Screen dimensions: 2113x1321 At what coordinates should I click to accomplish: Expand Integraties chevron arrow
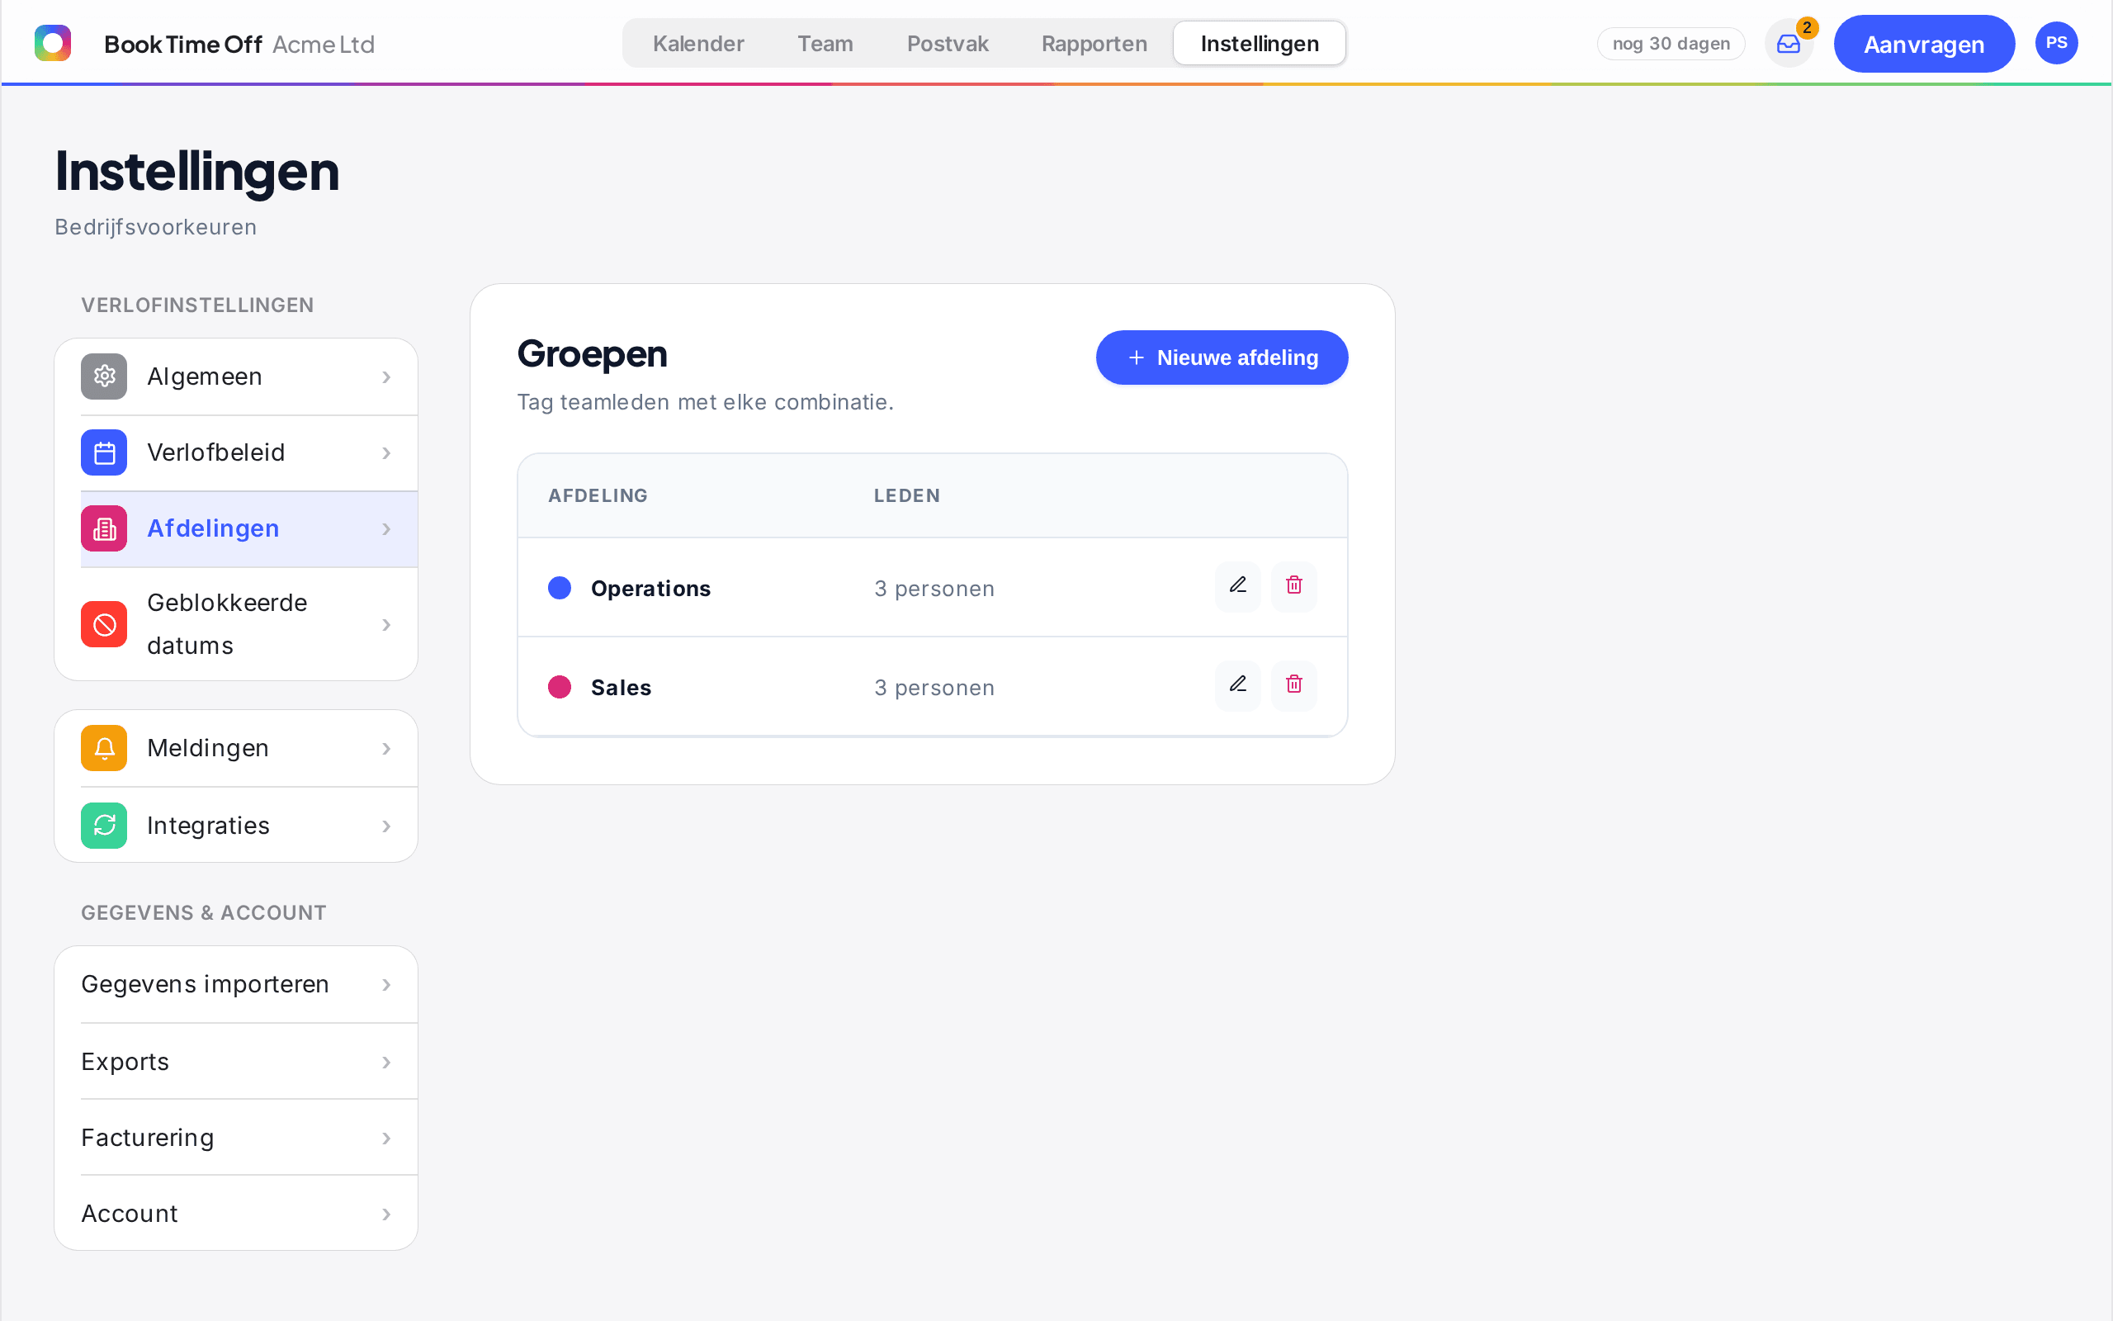coord(386,826)
